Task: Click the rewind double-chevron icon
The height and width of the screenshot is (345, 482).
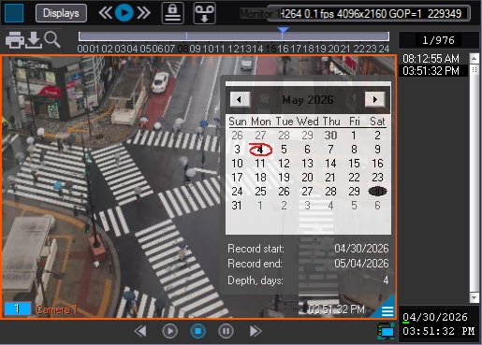Action: pyautogui.click(x=105, y=13)
